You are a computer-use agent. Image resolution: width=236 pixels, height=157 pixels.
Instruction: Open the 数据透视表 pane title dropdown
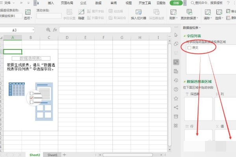[192, 27]
